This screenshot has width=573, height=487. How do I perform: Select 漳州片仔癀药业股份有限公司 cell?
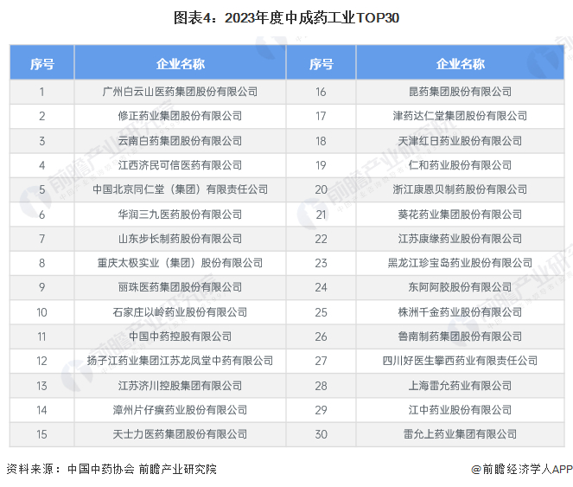coord(180,410)
